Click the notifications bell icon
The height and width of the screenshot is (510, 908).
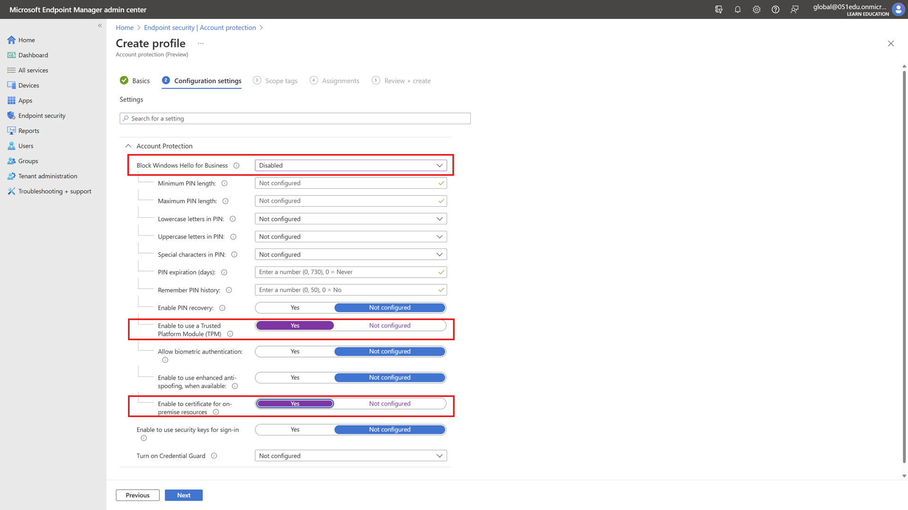coord(737,9)
